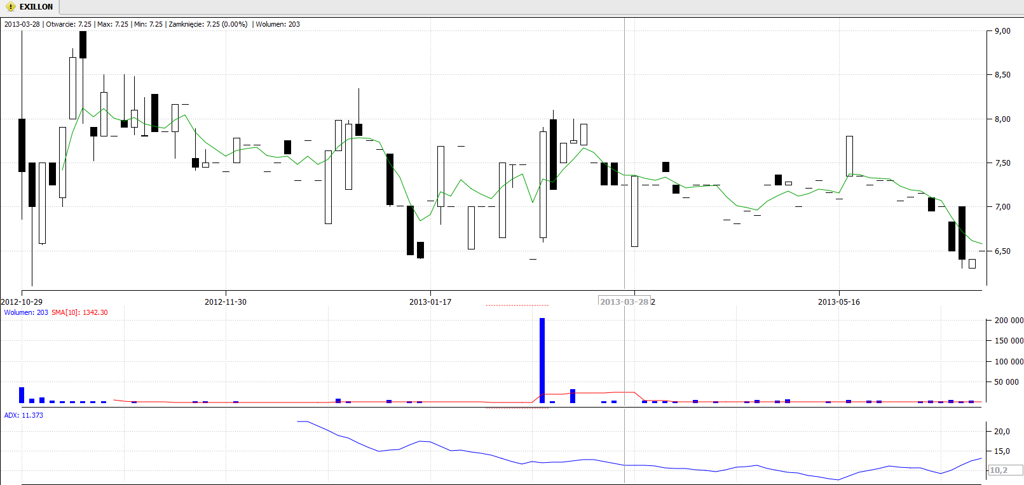Click the 200 000 volume axis label
Image resolution: width=1024 pixels, height=485 pixels.
[x=1009, y=321]
